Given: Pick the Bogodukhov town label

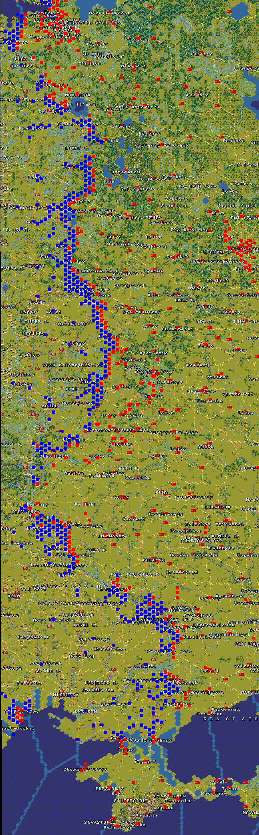Looking at the screenshot, I should (186, 531).
